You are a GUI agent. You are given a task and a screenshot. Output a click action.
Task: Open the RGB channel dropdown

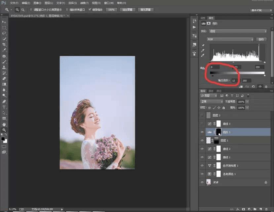pos(230,39)
